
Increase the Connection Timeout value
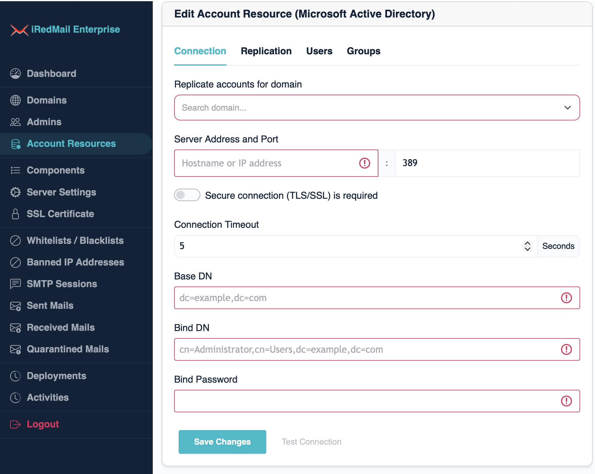[x=528, y=243]
